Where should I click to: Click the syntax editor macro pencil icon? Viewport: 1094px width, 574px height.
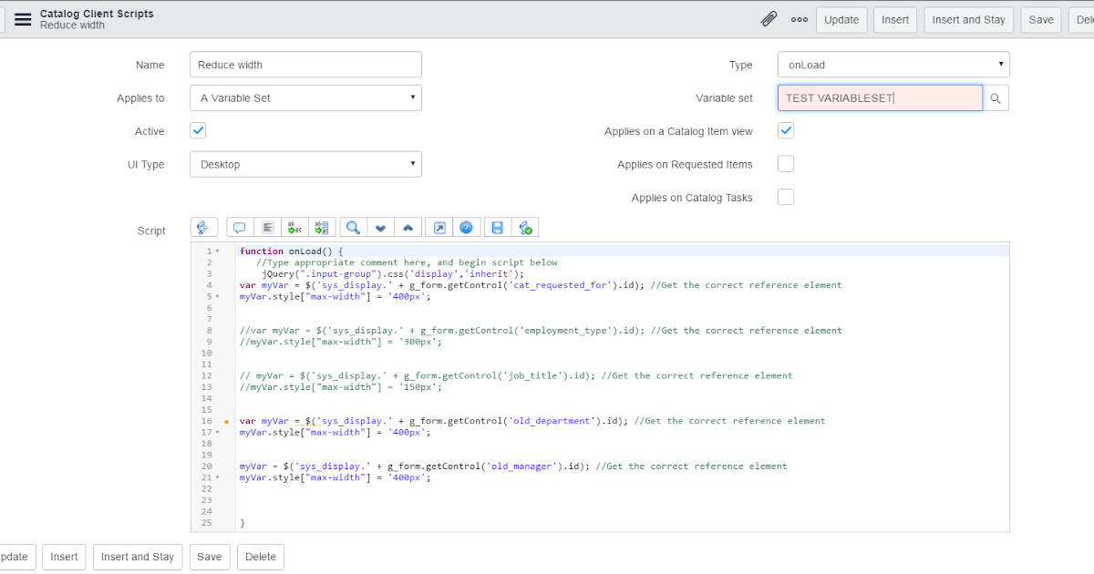coord(204,227)
